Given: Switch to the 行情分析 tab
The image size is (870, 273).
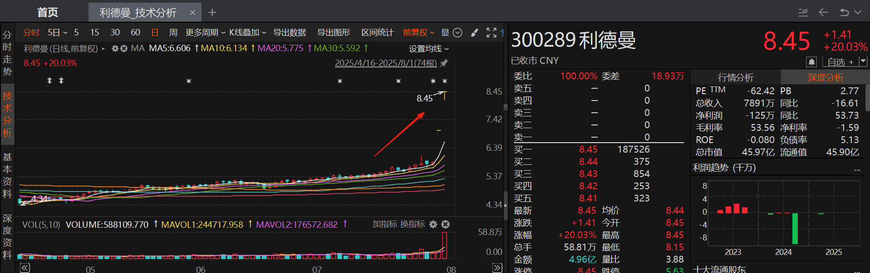Looking at the screenshot, I should tap(736, 77).
